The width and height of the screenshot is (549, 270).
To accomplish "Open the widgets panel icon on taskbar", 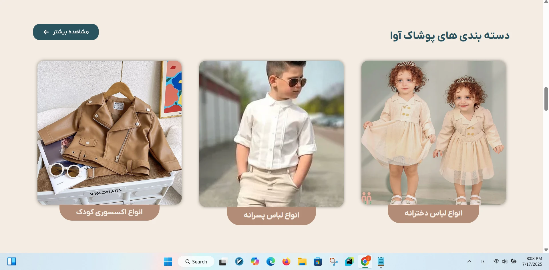I will coord(12,261).
